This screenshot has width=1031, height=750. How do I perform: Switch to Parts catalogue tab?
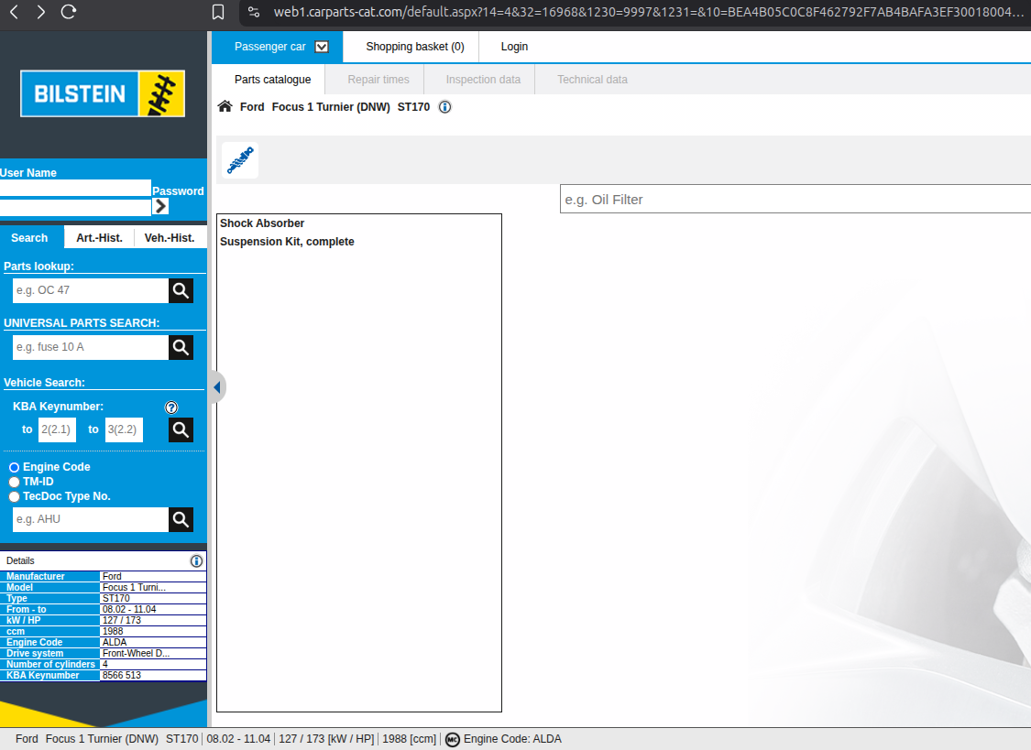tap(272, 80)
